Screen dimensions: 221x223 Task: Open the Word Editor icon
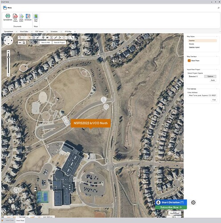point(21,17)
